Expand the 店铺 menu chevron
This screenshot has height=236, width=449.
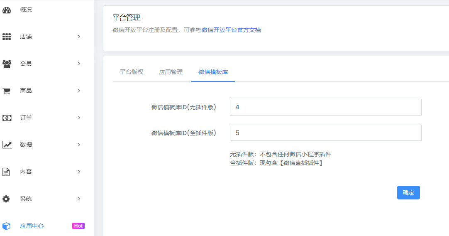click(x=79, y=37)
